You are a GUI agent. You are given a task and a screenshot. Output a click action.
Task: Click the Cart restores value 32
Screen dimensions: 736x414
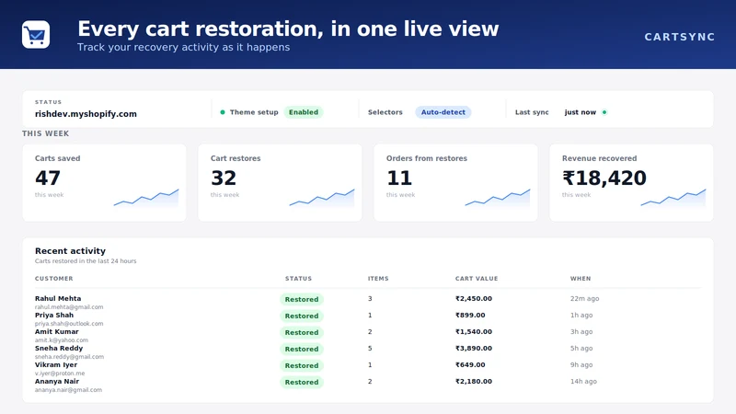point(224,178)
